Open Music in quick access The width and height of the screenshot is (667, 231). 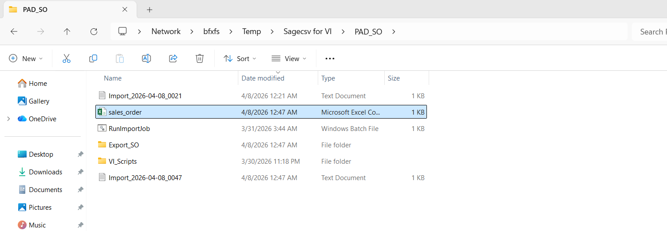click(x=32, y=225)
